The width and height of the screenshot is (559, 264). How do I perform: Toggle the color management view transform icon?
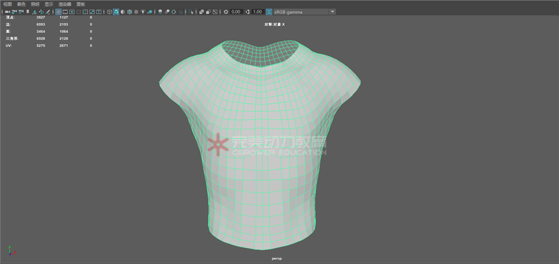pos(268,12)
